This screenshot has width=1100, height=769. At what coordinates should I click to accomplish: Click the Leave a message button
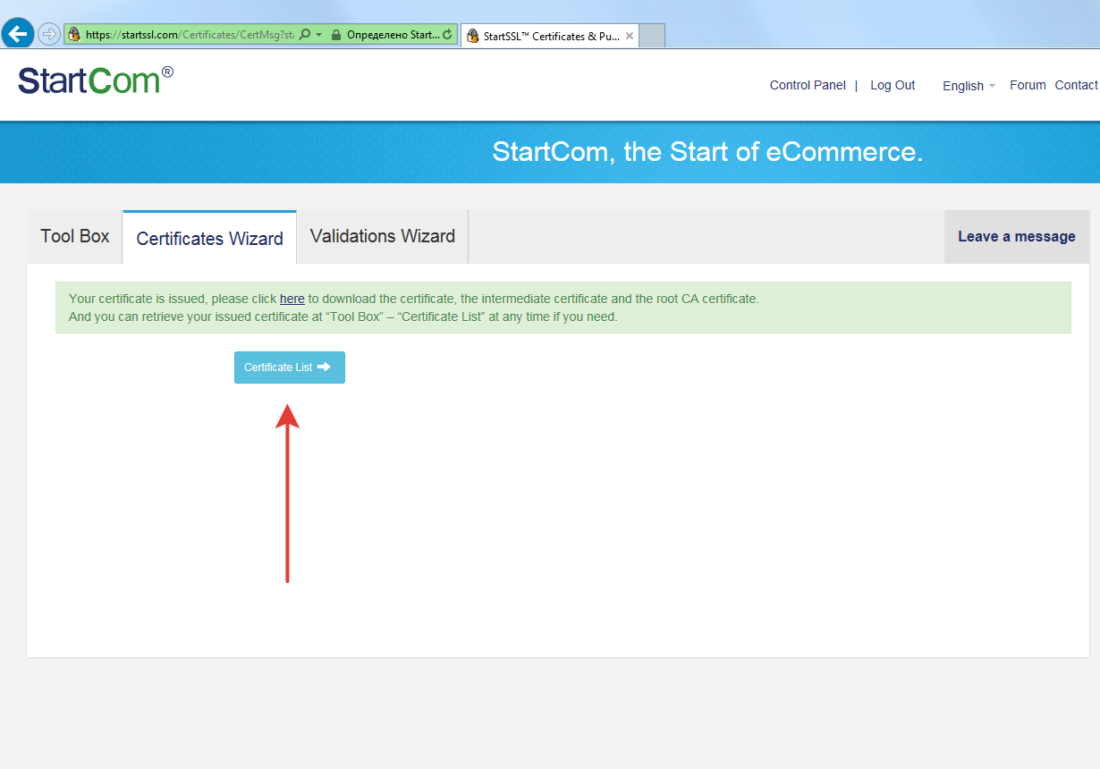pos(1017,237)
